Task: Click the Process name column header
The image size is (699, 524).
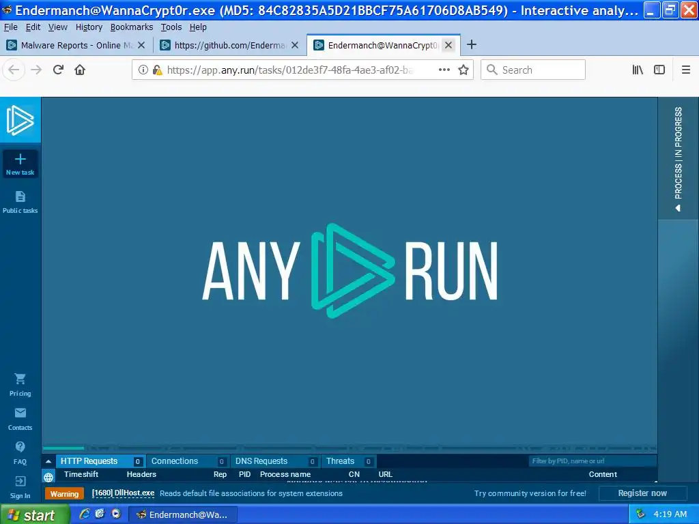Action: [285, 475]
